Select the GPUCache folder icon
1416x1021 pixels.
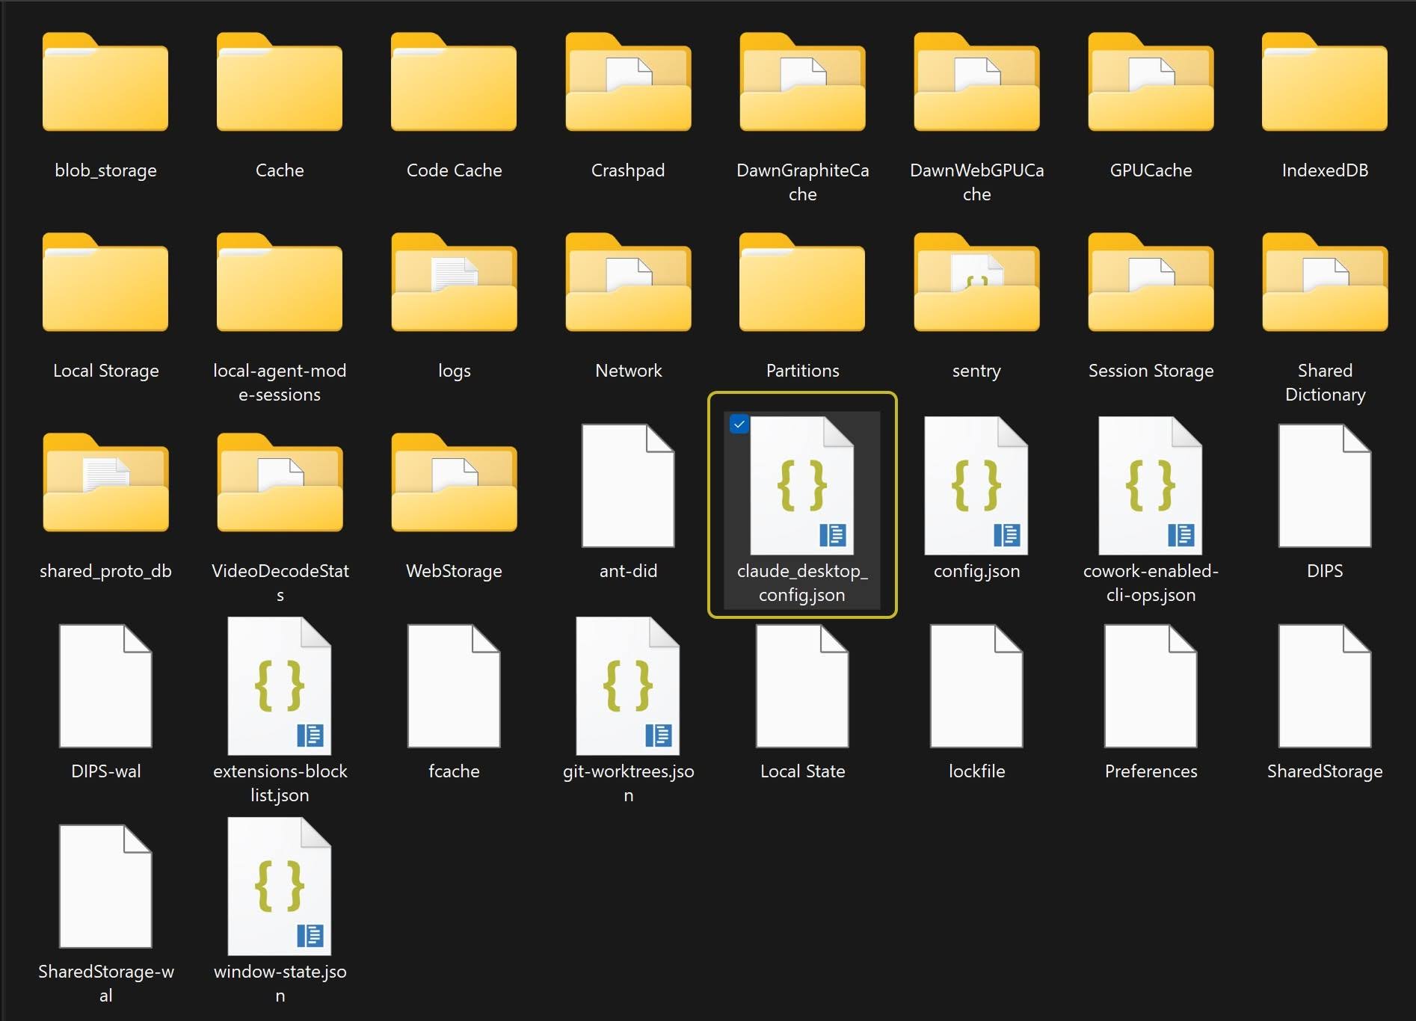tap(1151, 82)
